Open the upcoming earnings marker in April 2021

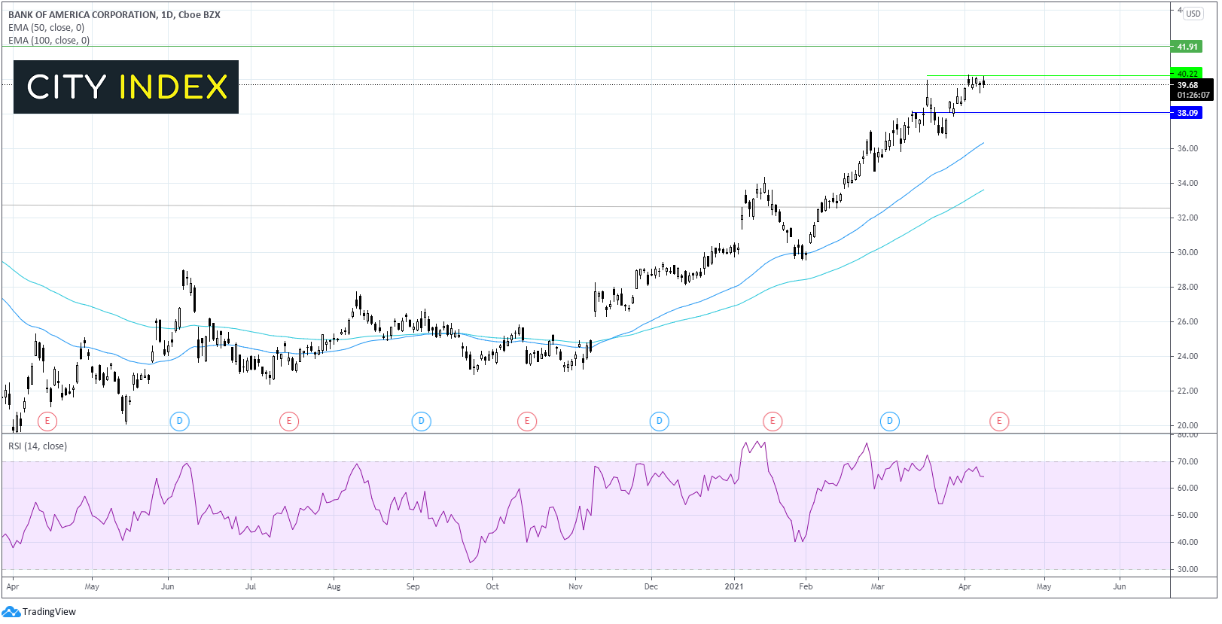(999, 421)
